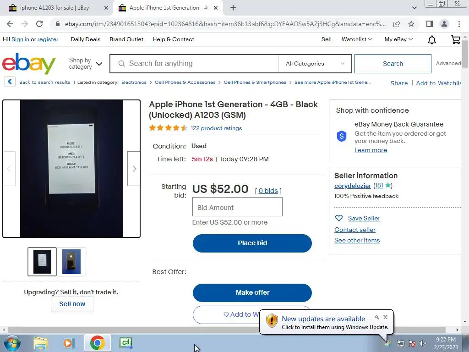The image size is (469, 352).
Task: Click the Sell link in header
Action: (x=326, y=39)
